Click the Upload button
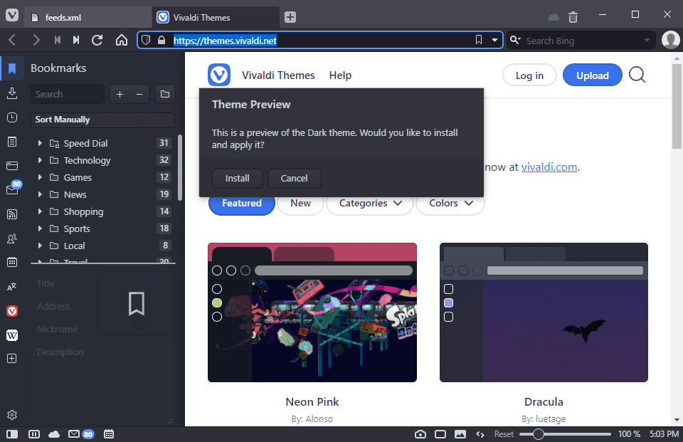Image resolution: width=683 pixels, height=442 pixels. tap(593, 75)
